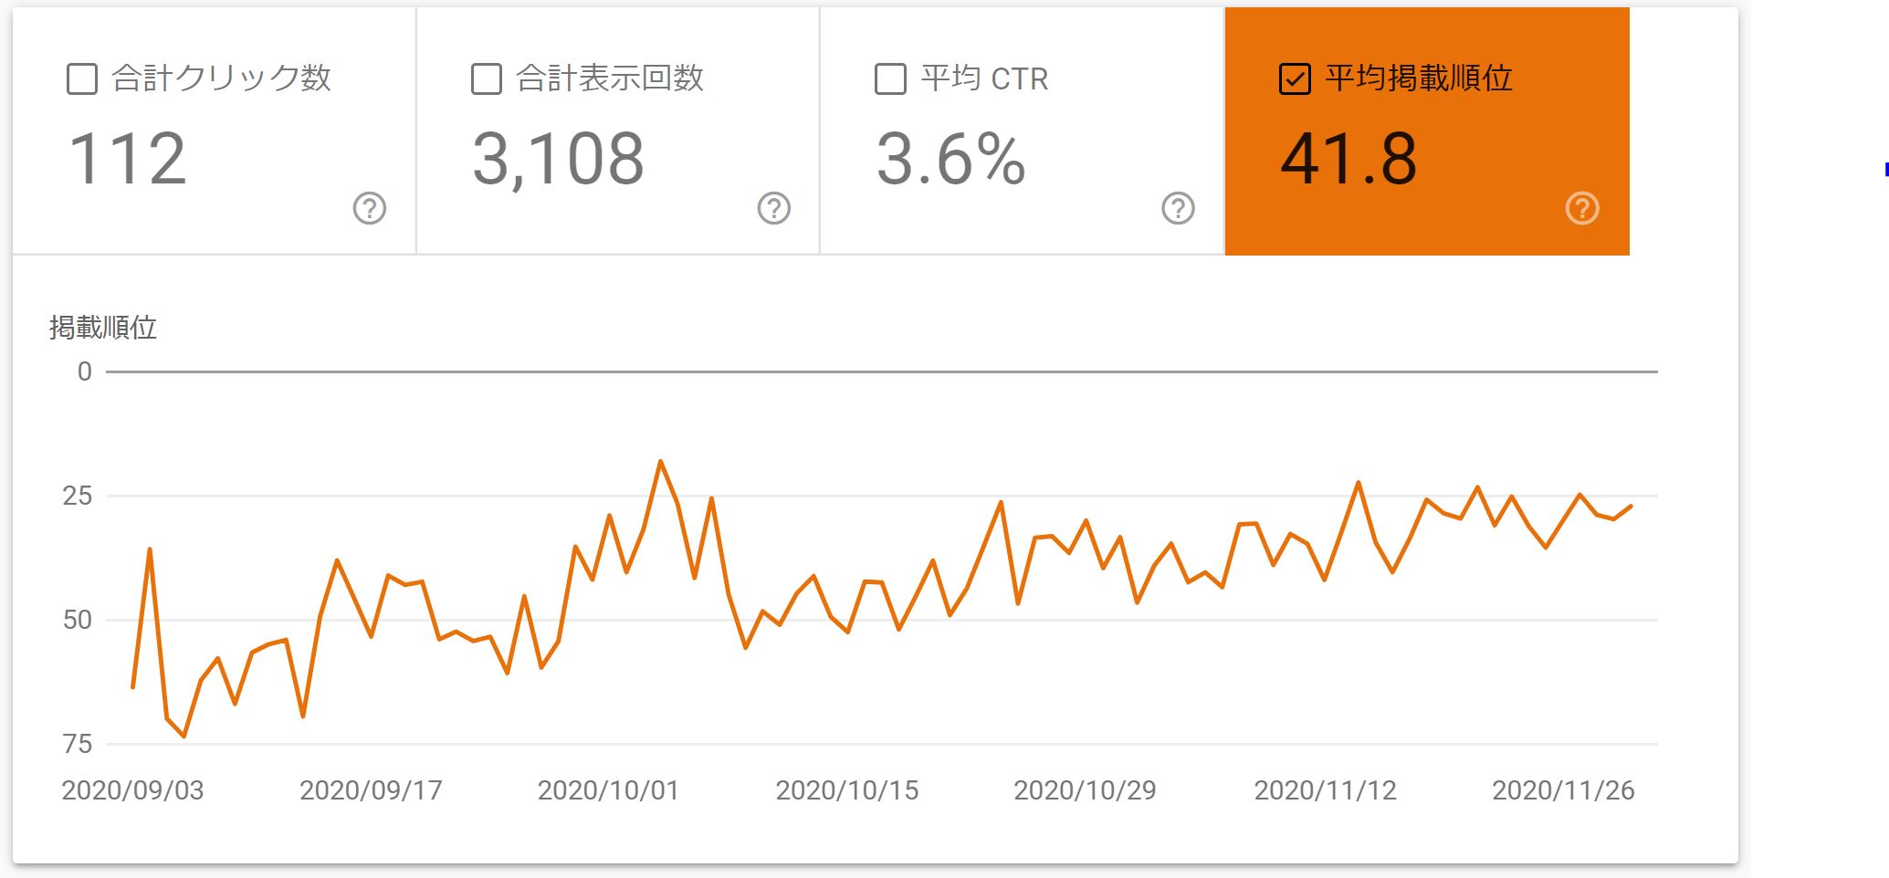Click the 75 y-axis label
This screenshot has width=1889, height=878.
pos(78,745)
